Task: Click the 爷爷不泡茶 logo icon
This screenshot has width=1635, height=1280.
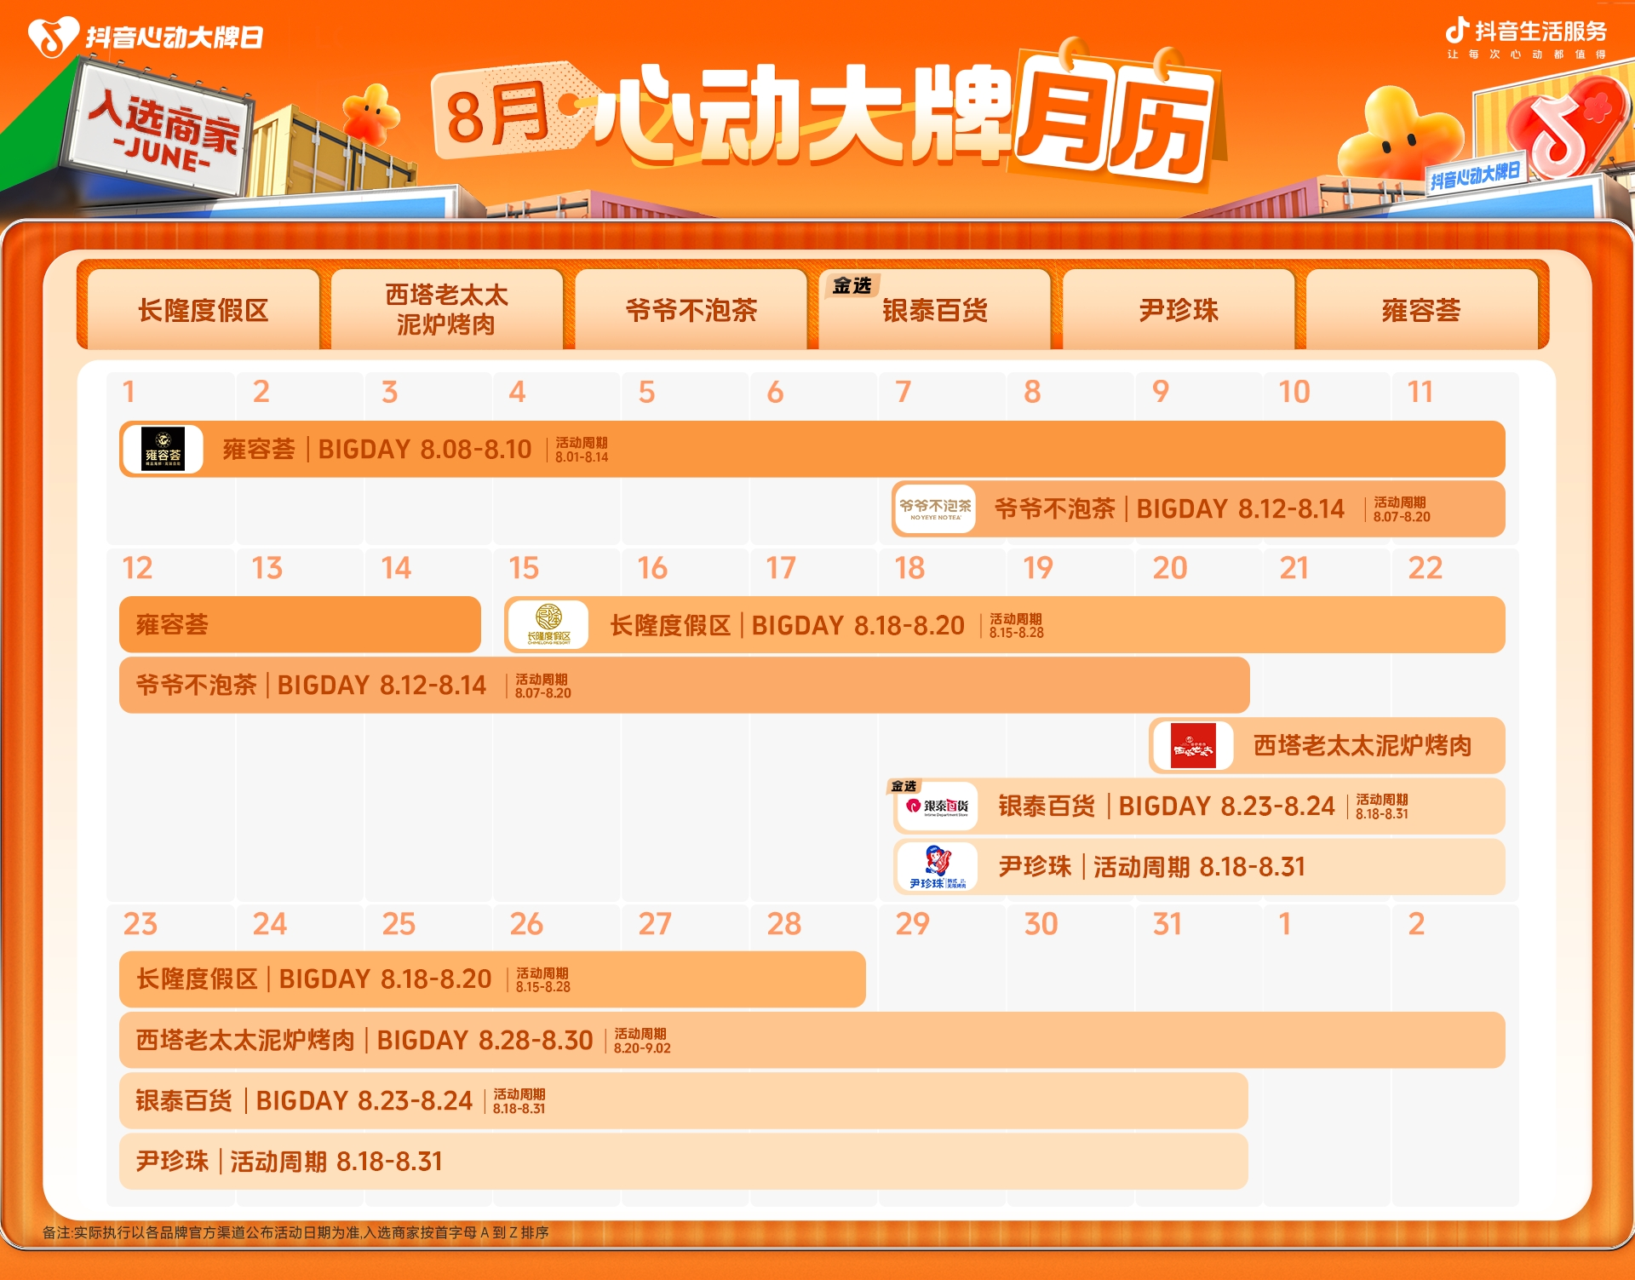Action: 935,509
